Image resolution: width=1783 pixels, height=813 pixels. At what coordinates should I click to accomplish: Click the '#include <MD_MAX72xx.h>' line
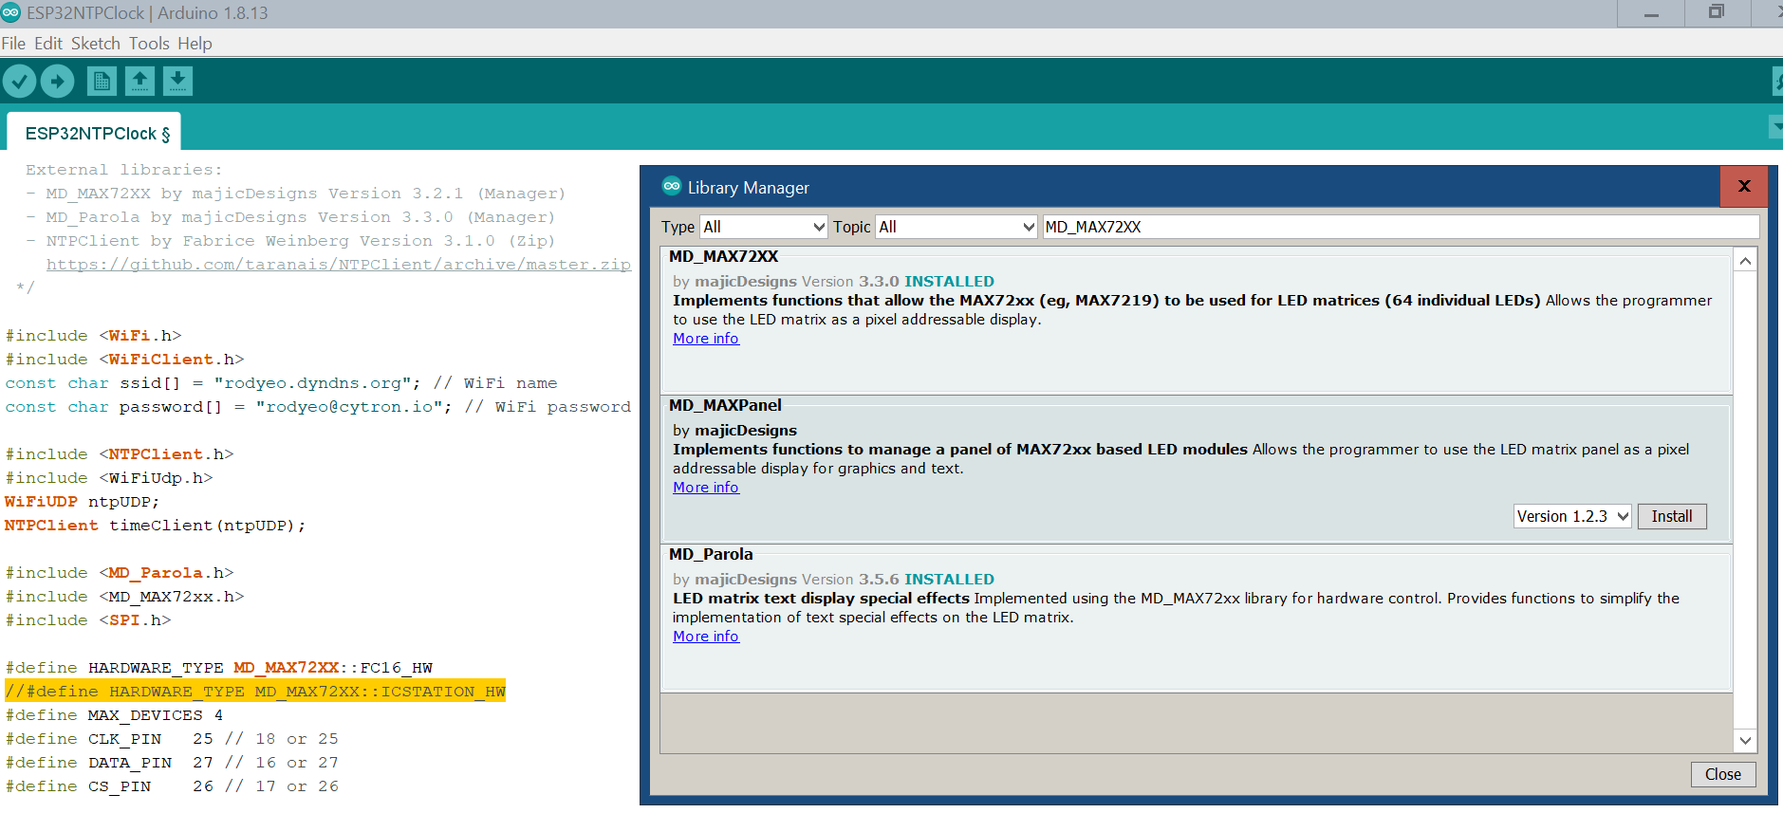point(124,597)
